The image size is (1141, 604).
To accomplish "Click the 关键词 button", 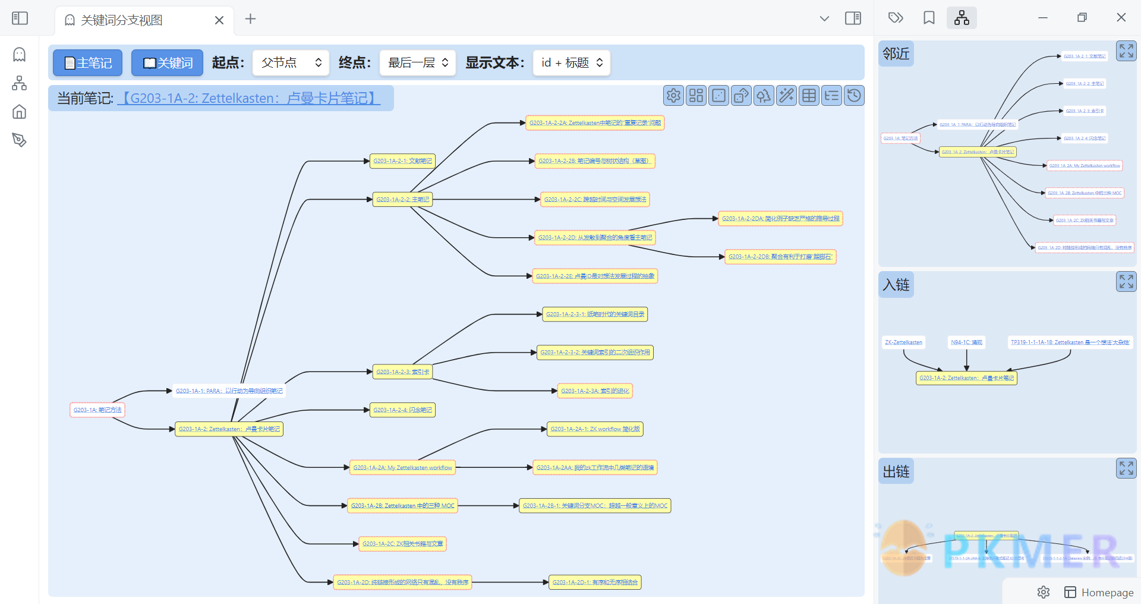I will click(x=168, y=63).
